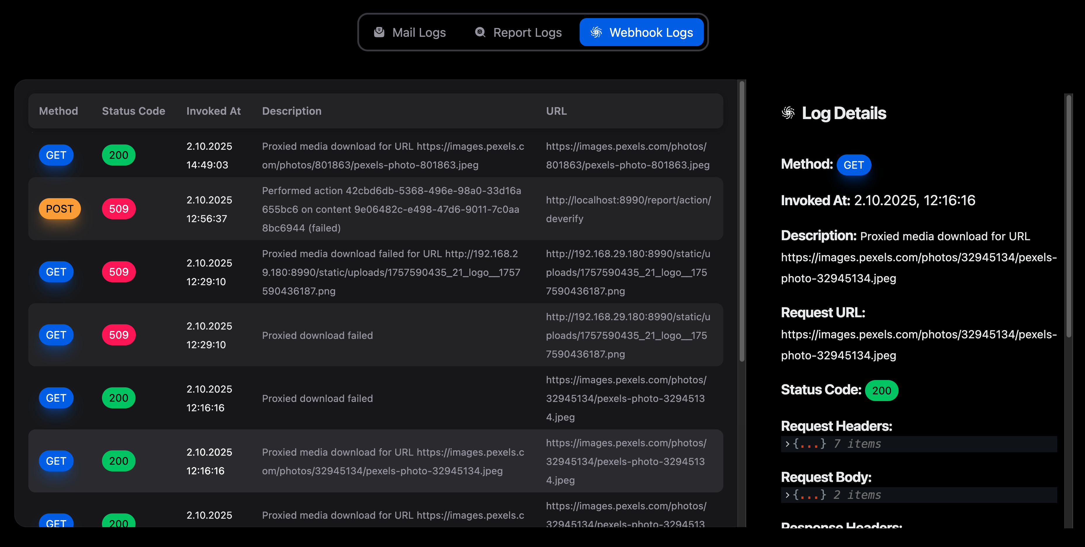Click the red 509 badge on the 12:56:37 row
The height and width of the screenshot is (547, 1085).
118,208
